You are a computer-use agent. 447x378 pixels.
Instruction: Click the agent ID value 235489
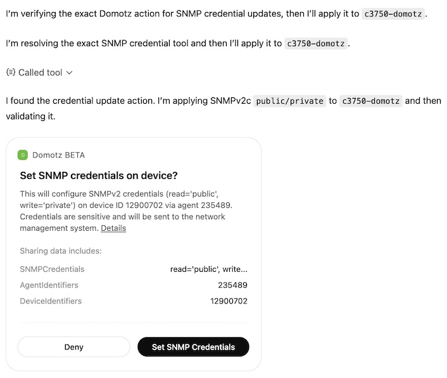coord(232,285)
